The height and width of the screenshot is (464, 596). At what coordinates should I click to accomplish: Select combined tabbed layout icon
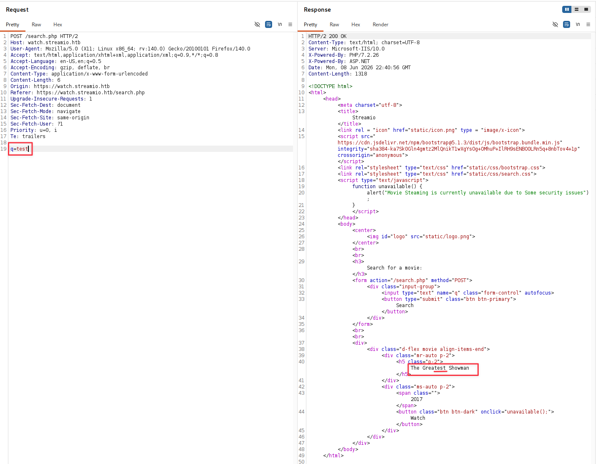[586, 9]
